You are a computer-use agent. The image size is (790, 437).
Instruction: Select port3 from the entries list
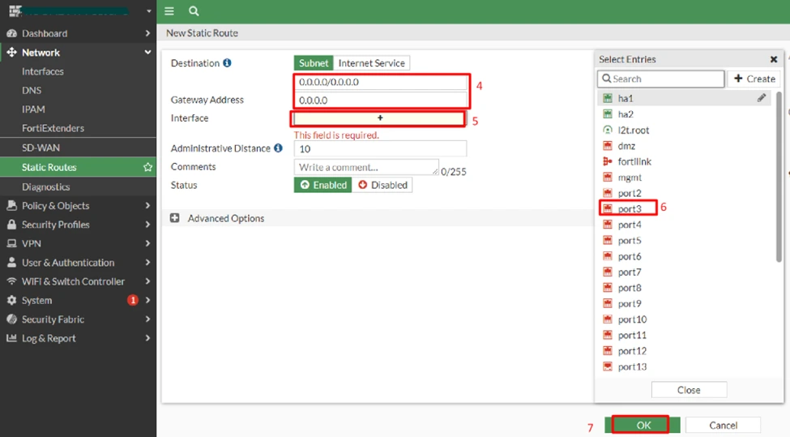coord(684,208)
